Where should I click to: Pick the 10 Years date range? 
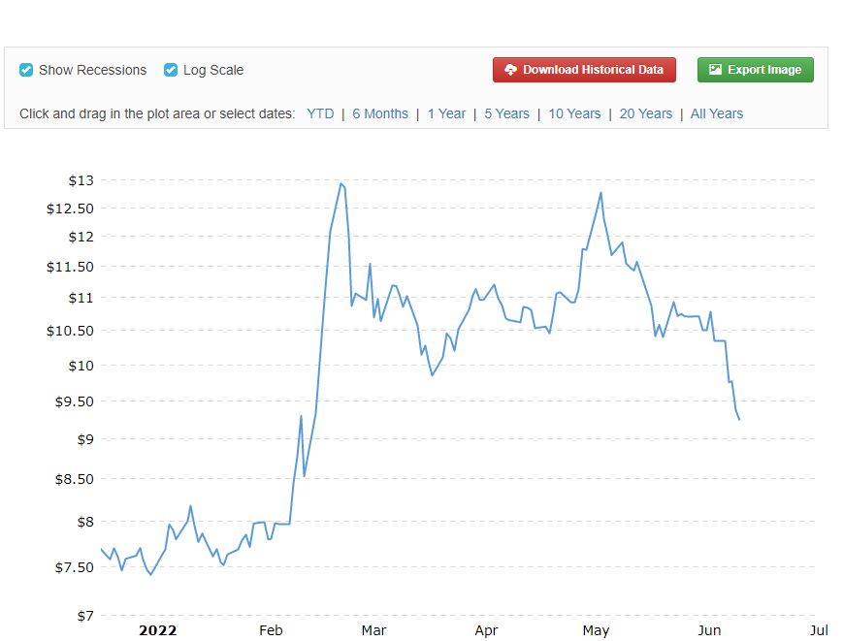pyautogui.click(x=574, y=113)
